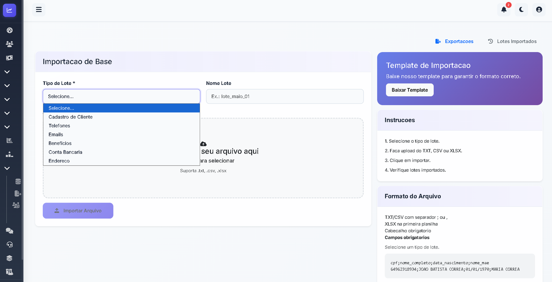The height and width of the screenshot is (282, 552).
Task: Click instruction '3. Clique em importar.'
Action: coord(407,161)
